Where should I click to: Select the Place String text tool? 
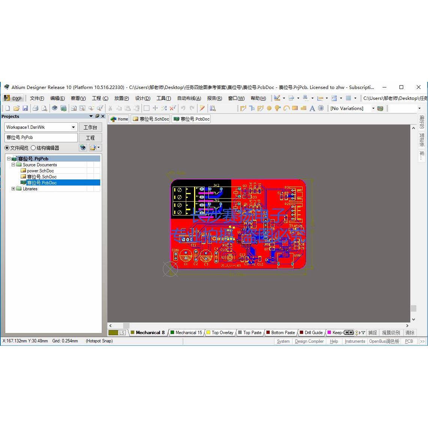312,109
